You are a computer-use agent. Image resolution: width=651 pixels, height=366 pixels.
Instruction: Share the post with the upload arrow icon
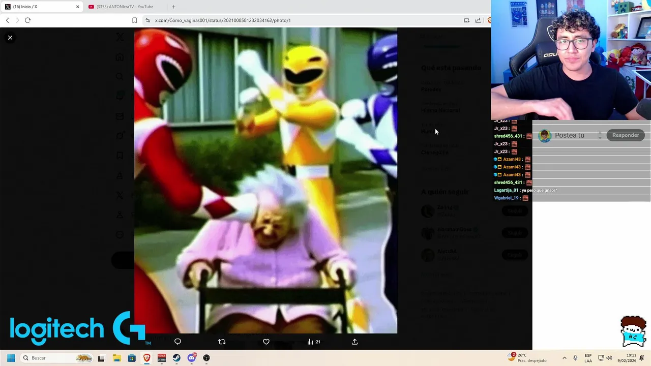click(x=354, y=342)
